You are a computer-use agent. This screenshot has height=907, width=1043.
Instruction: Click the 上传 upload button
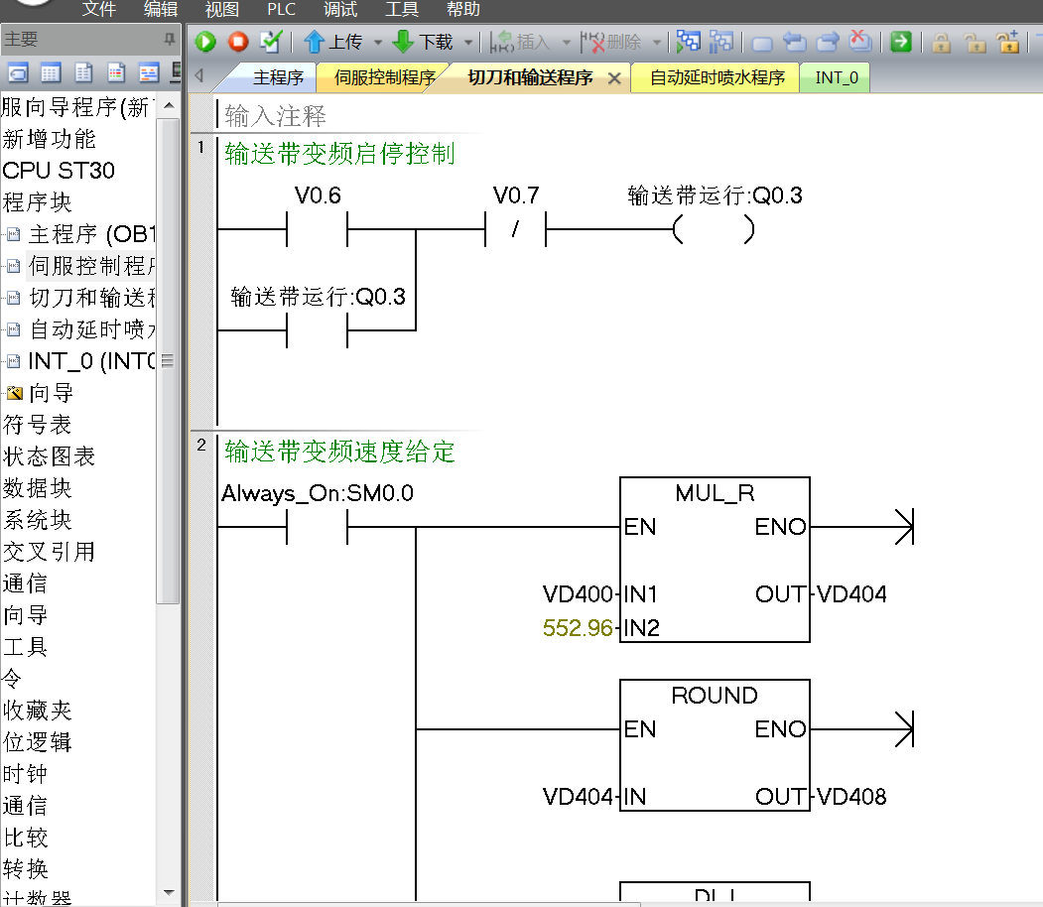coord(334,42)
